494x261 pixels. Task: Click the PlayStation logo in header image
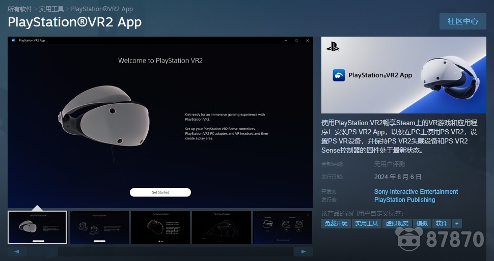333,47
